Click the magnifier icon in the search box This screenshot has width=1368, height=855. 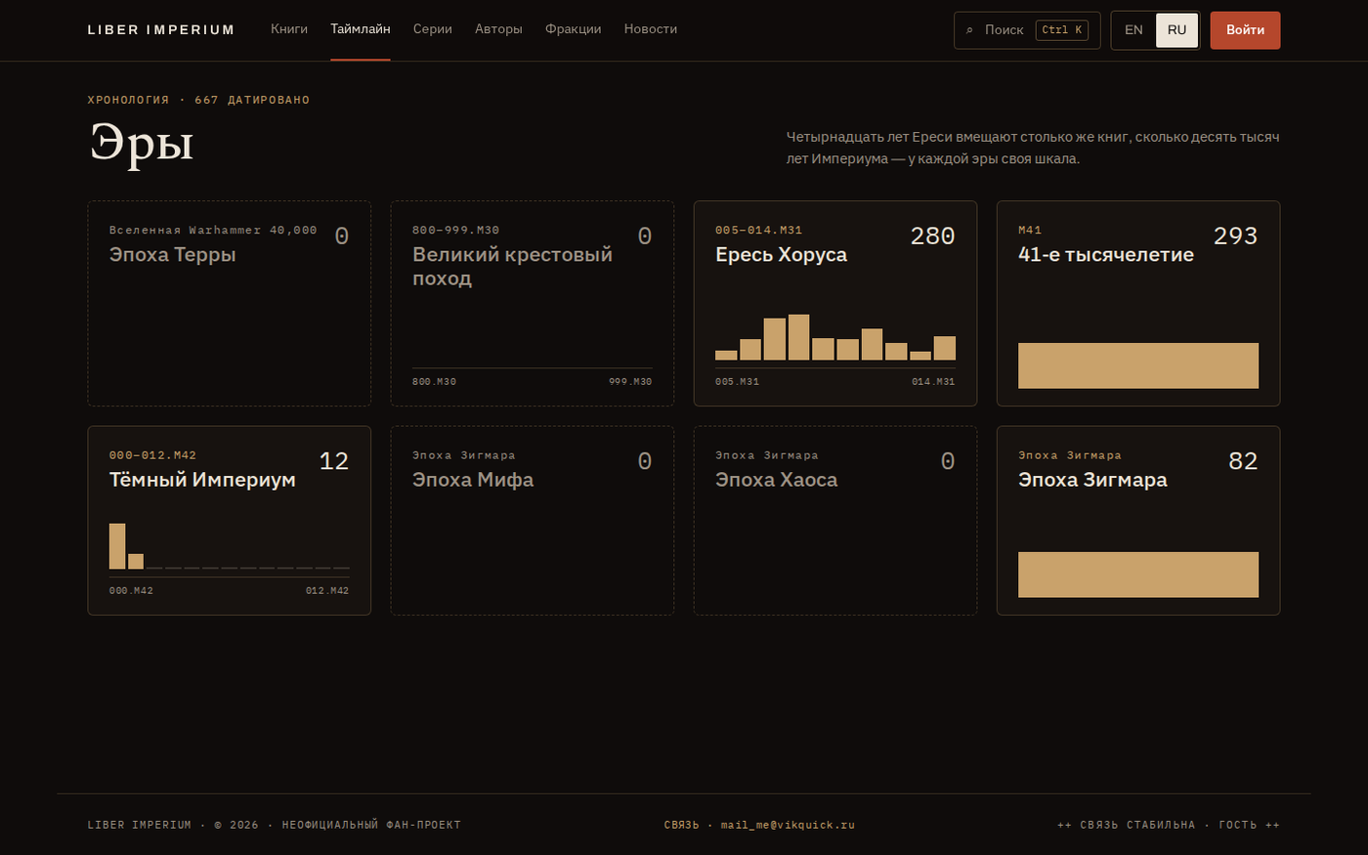[969, 30]
